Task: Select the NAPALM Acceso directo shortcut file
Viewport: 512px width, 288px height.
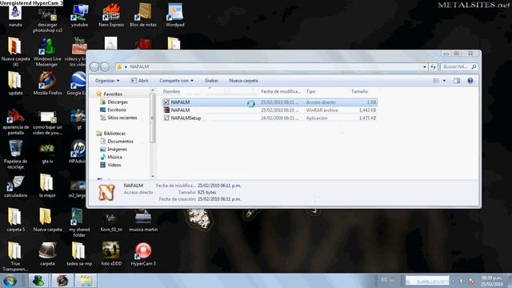Action: 270,102
